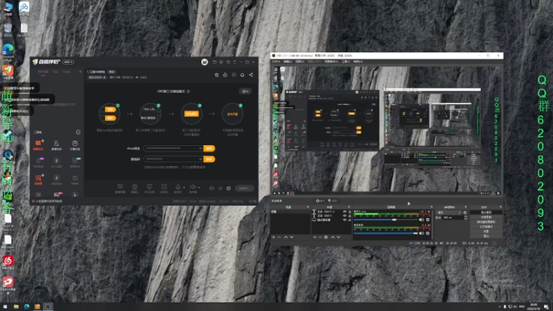This screenshot has height=311, width=553.
Task: Click the orange button in step 3 circle
Action: click(191, 114)
